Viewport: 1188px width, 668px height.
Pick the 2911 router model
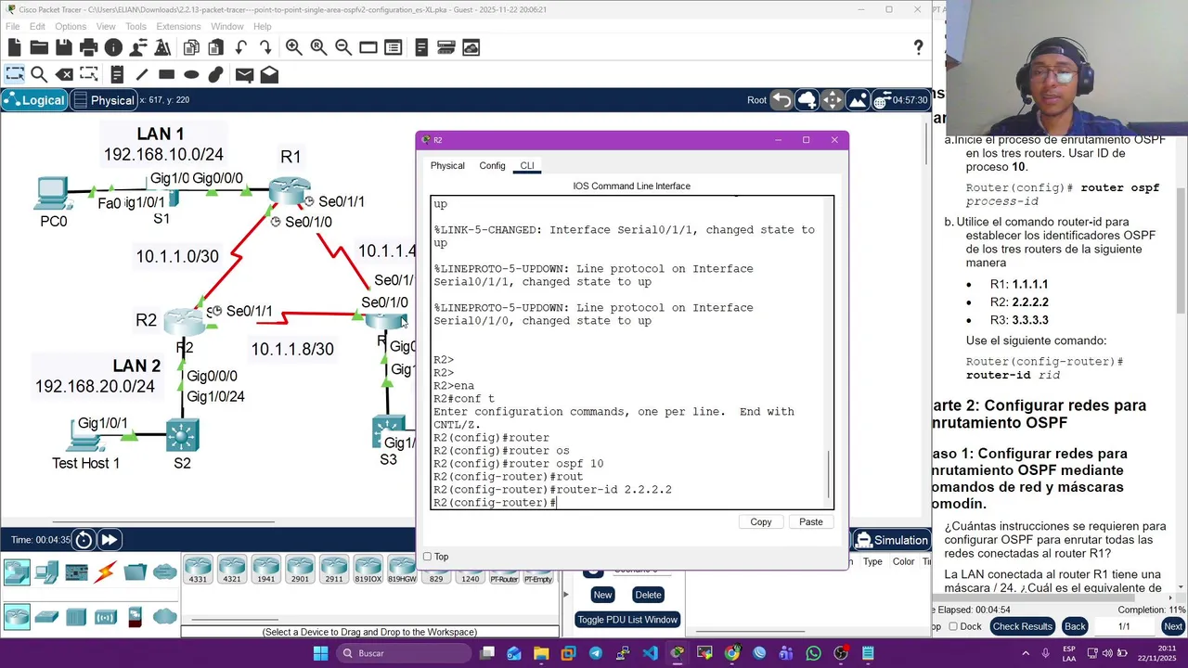[x=334, y=569]
